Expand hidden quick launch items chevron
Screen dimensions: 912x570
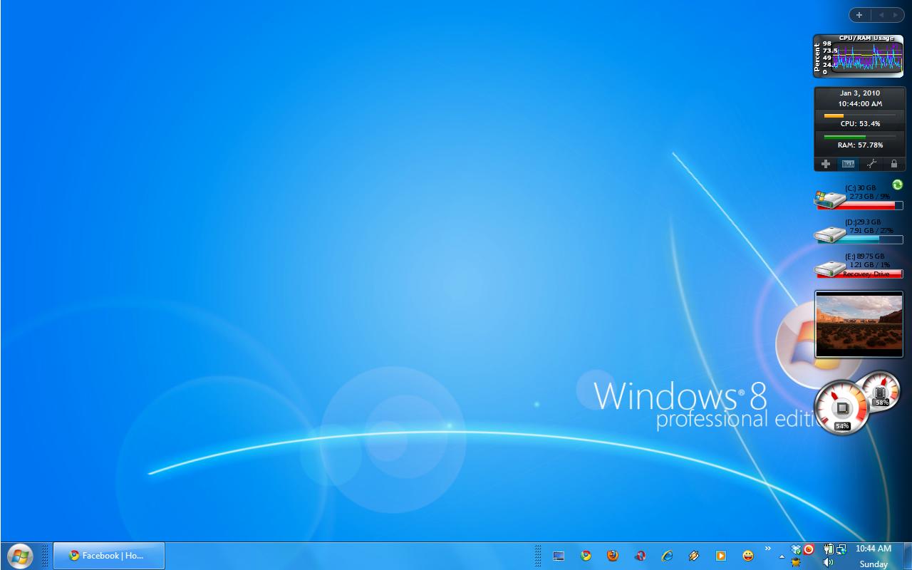767,549
